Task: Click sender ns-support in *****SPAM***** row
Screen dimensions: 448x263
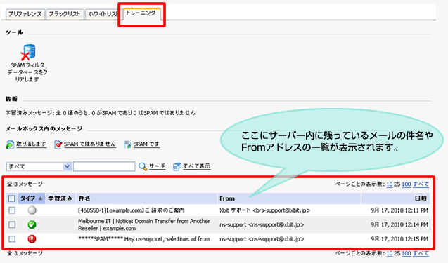Action: point(262,238)
